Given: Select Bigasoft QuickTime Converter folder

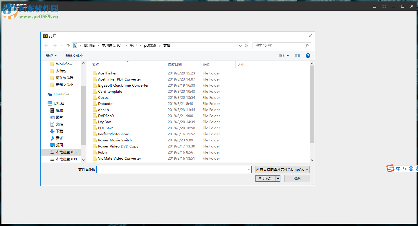Looking at the screenshot, I should coord(121,85).
